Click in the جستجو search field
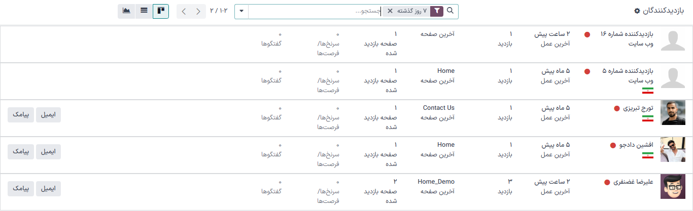The width and height of the screenshot is (693, 211). [x=315, y=11]
